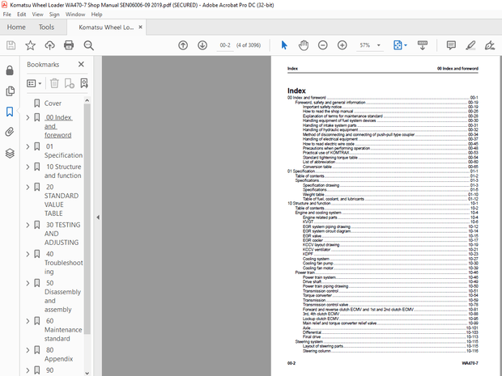The image size is (502, 376).
Task: Open the bookmarks Options dropdown
Action: pos(34,83)
